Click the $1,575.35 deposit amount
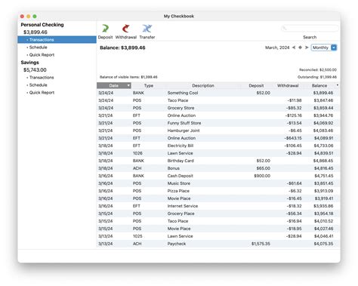 pos(261,244)
